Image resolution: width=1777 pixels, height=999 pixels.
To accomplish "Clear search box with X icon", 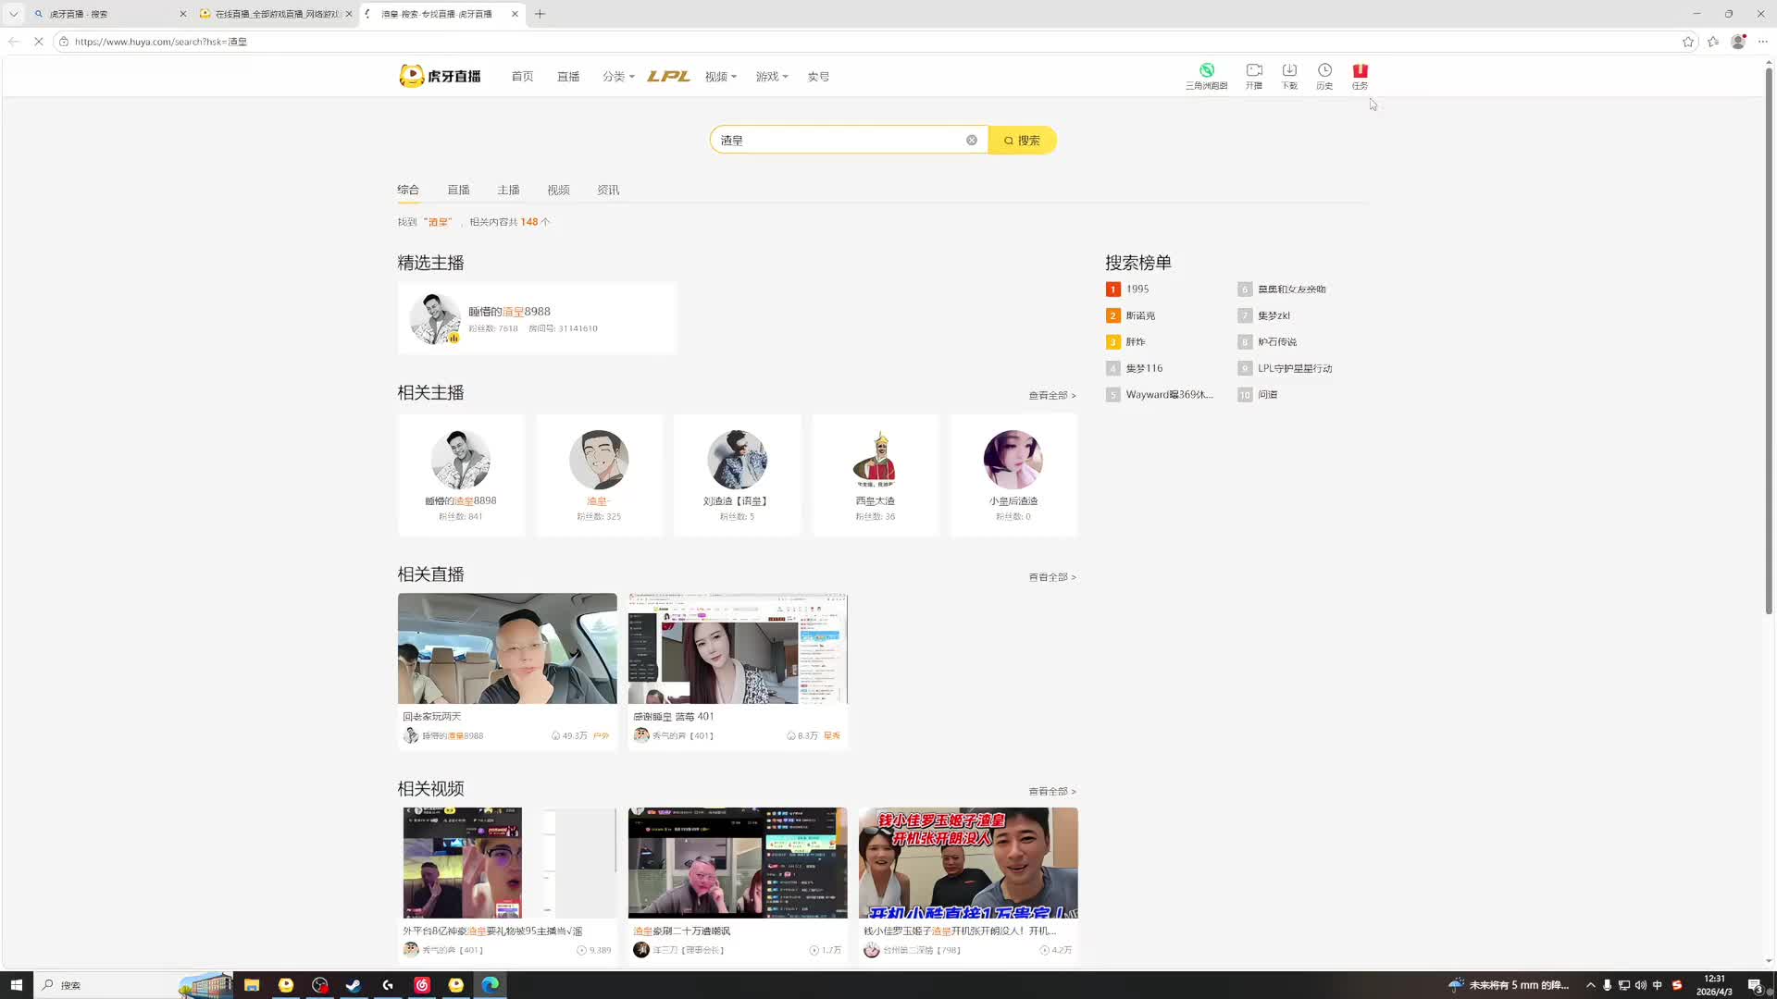I will point(972,141).
